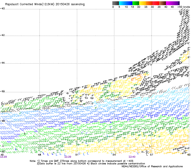Click the legend scale label '25'
Image resolution: width=191 pixels, height=168 pixels.
(146, 7)
